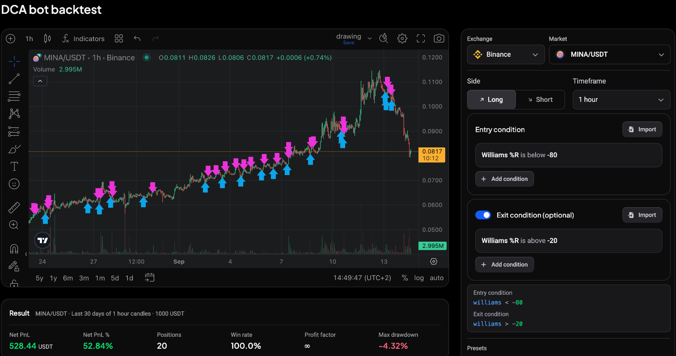
Task: Click the add symbol plus icon
Action: [11, 39]
